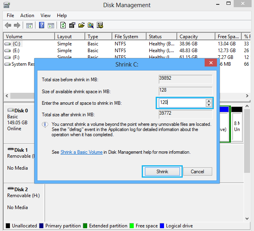Open the Shrink a Basic Volume link

[82, 152]
